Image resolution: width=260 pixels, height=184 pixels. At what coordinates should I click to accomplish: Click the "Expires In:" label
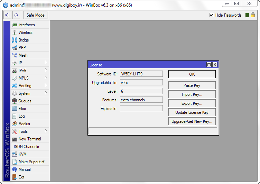pos(109,109)
